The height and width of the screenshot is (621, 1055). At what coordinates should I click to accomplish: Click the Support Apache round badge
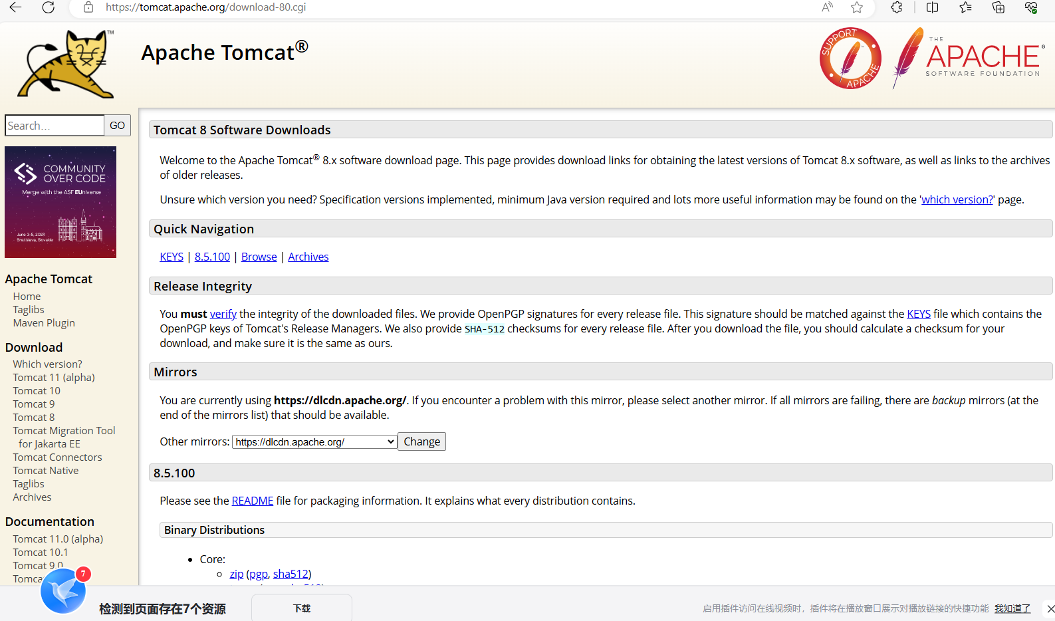(850, 59)
